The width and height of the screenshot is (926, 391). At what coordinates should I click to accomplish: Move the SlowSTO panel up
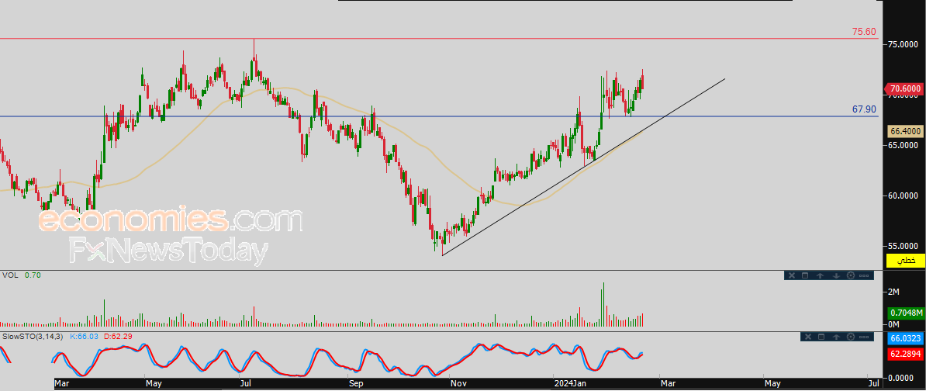click(836, 337)
